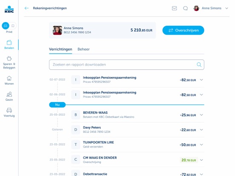This screenshot has width=235, height=176.
Task: Expand the 02-06-2022 Inkoopplan transaction chevron
Action: click(x=201, y=94)
